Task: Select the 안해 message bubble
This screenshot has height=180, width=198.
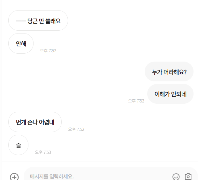Action: [21, 43]
